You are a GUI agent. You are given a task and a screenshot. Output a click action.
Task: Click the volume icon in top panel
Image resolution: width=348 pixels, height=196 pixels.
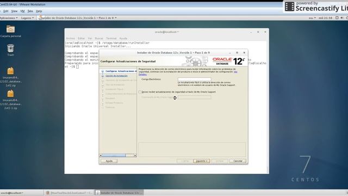click(342, 18)
